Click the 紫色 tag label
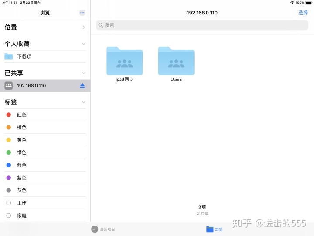This screenshot has height=236, width=314. [22, 177]
